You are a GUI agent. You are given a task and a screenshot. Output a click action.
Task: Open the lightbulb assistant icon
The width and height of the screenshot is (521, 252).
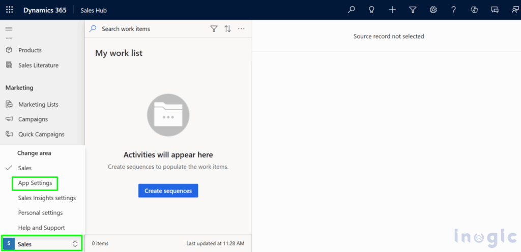[x=371, y=10]
